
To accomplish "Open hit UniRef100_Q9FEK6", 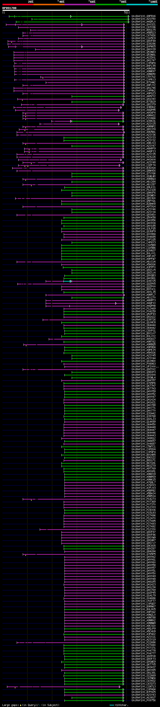I will 143,16.
